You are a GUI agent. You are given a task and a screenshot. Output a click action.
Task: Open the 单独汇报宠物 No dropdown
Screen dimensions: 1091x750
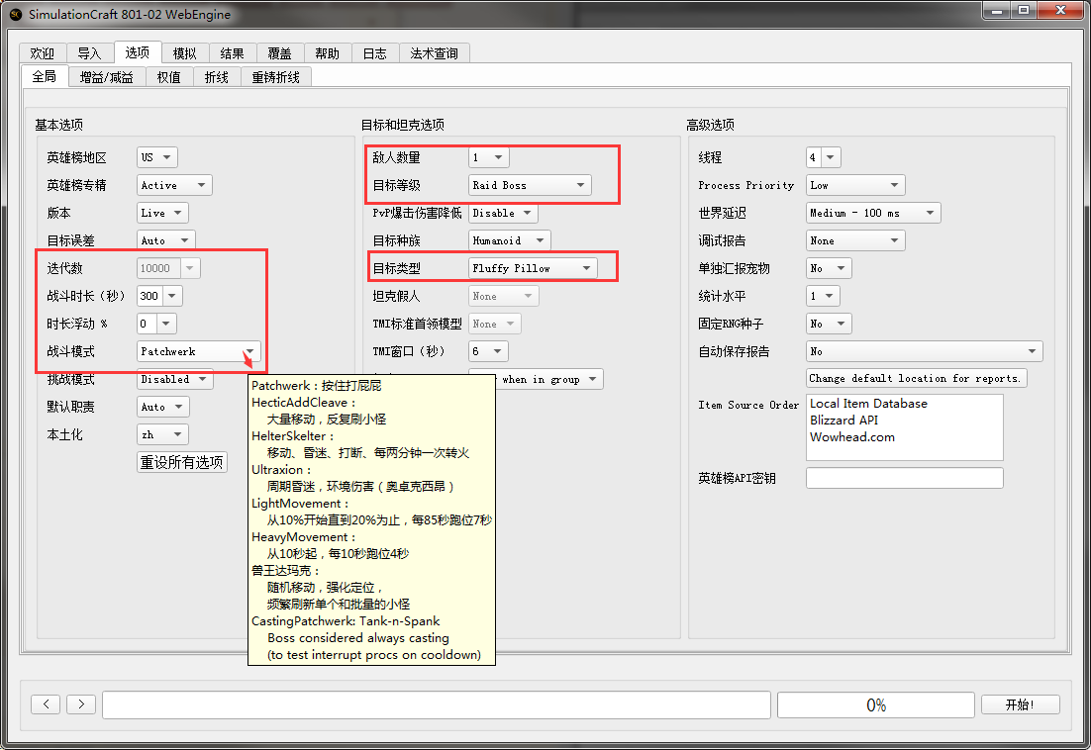(x=829, y=267)
